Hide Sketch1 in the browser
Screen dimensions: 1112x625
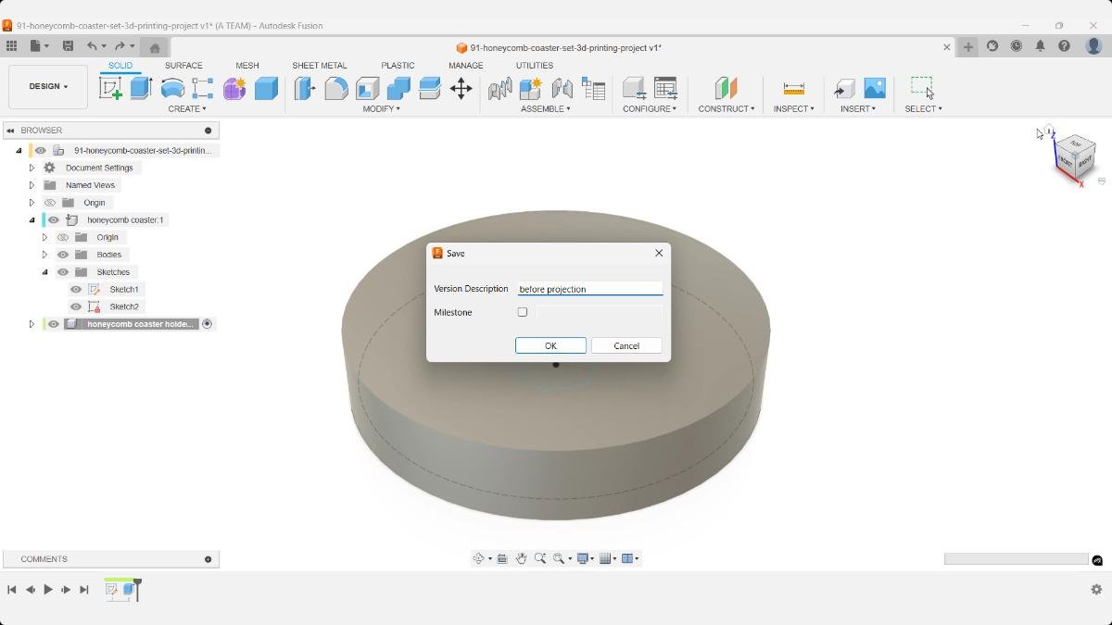click(75, 289)
